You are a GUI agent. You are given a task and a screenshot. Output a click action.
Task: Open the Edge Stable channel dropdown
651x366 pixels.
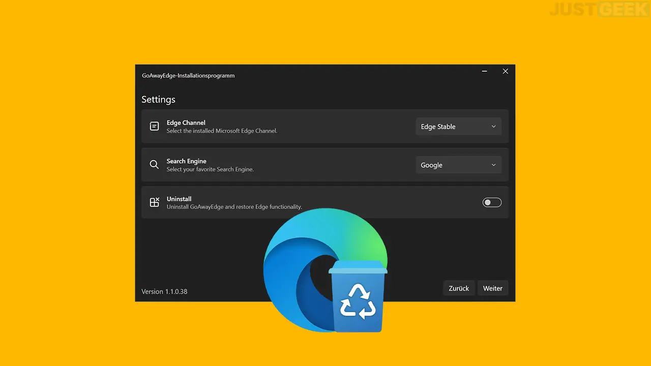pos(459,127)
